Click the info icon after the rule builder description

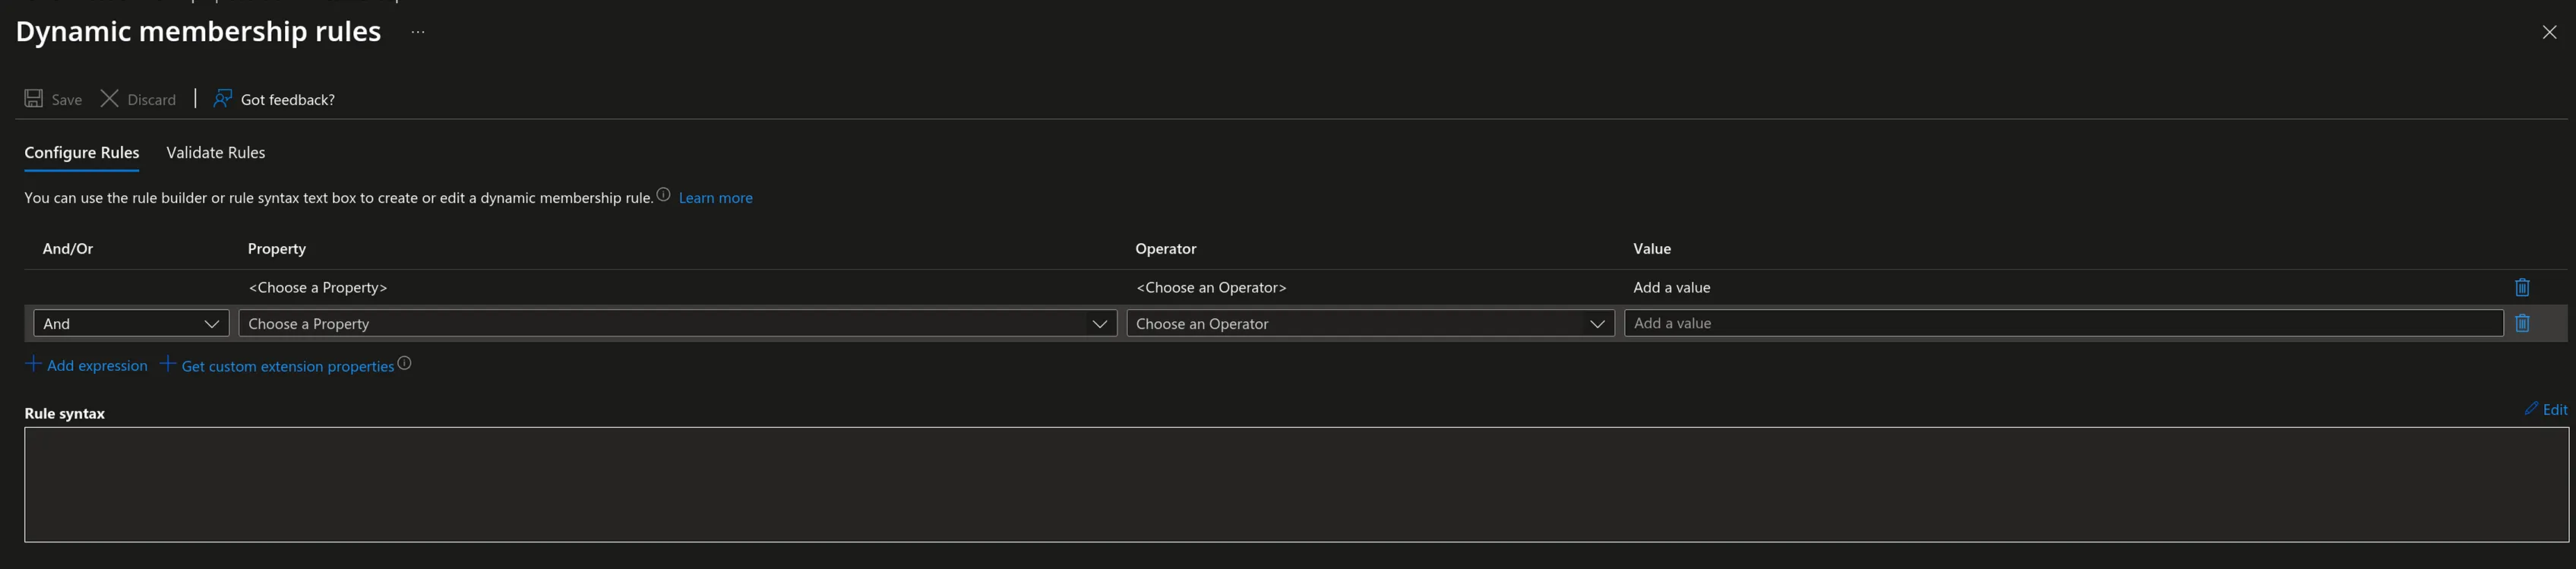point(663,195)
